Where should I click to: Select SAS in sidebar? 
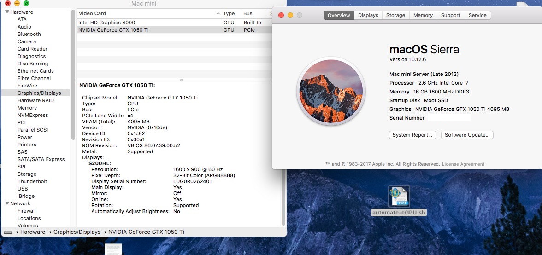coord(23,152)
